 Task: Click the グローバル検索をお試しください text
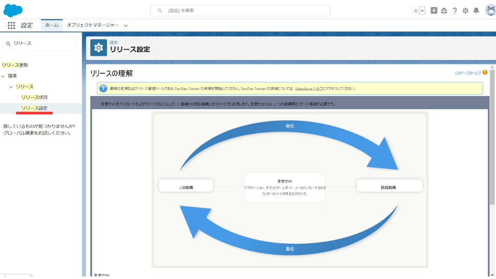coord(37,133)
